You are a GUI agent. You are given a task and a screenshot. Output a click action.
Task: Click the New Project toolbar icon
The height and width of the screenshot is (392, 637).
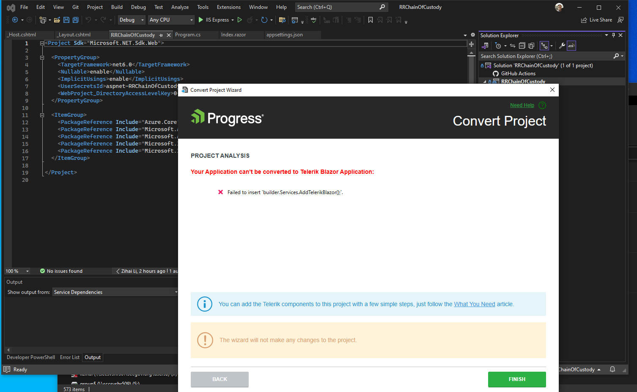click(x=42, y=20)
